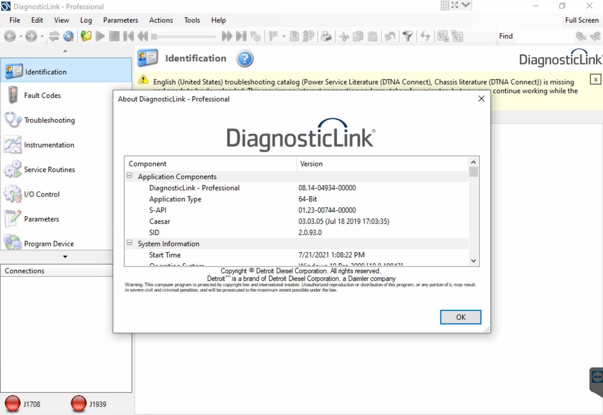Click the Paste clipboard icon

pyautogui.click(x=373, y=36)
